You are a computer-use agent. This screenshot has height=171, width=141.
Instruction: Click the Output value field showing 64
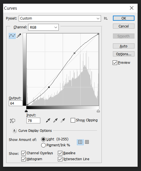[16, 103]
